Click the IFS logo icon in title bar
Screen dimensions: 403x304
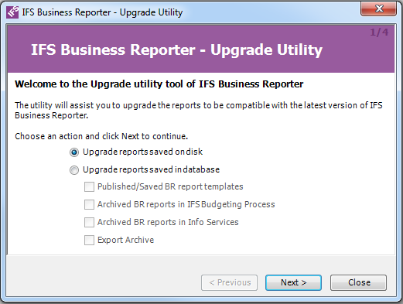pos(12,12)
